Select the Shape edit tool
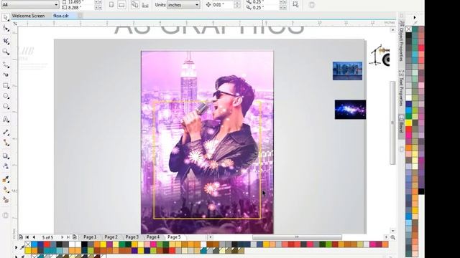This screenshot has width=460, height=258. click(6, 29)
